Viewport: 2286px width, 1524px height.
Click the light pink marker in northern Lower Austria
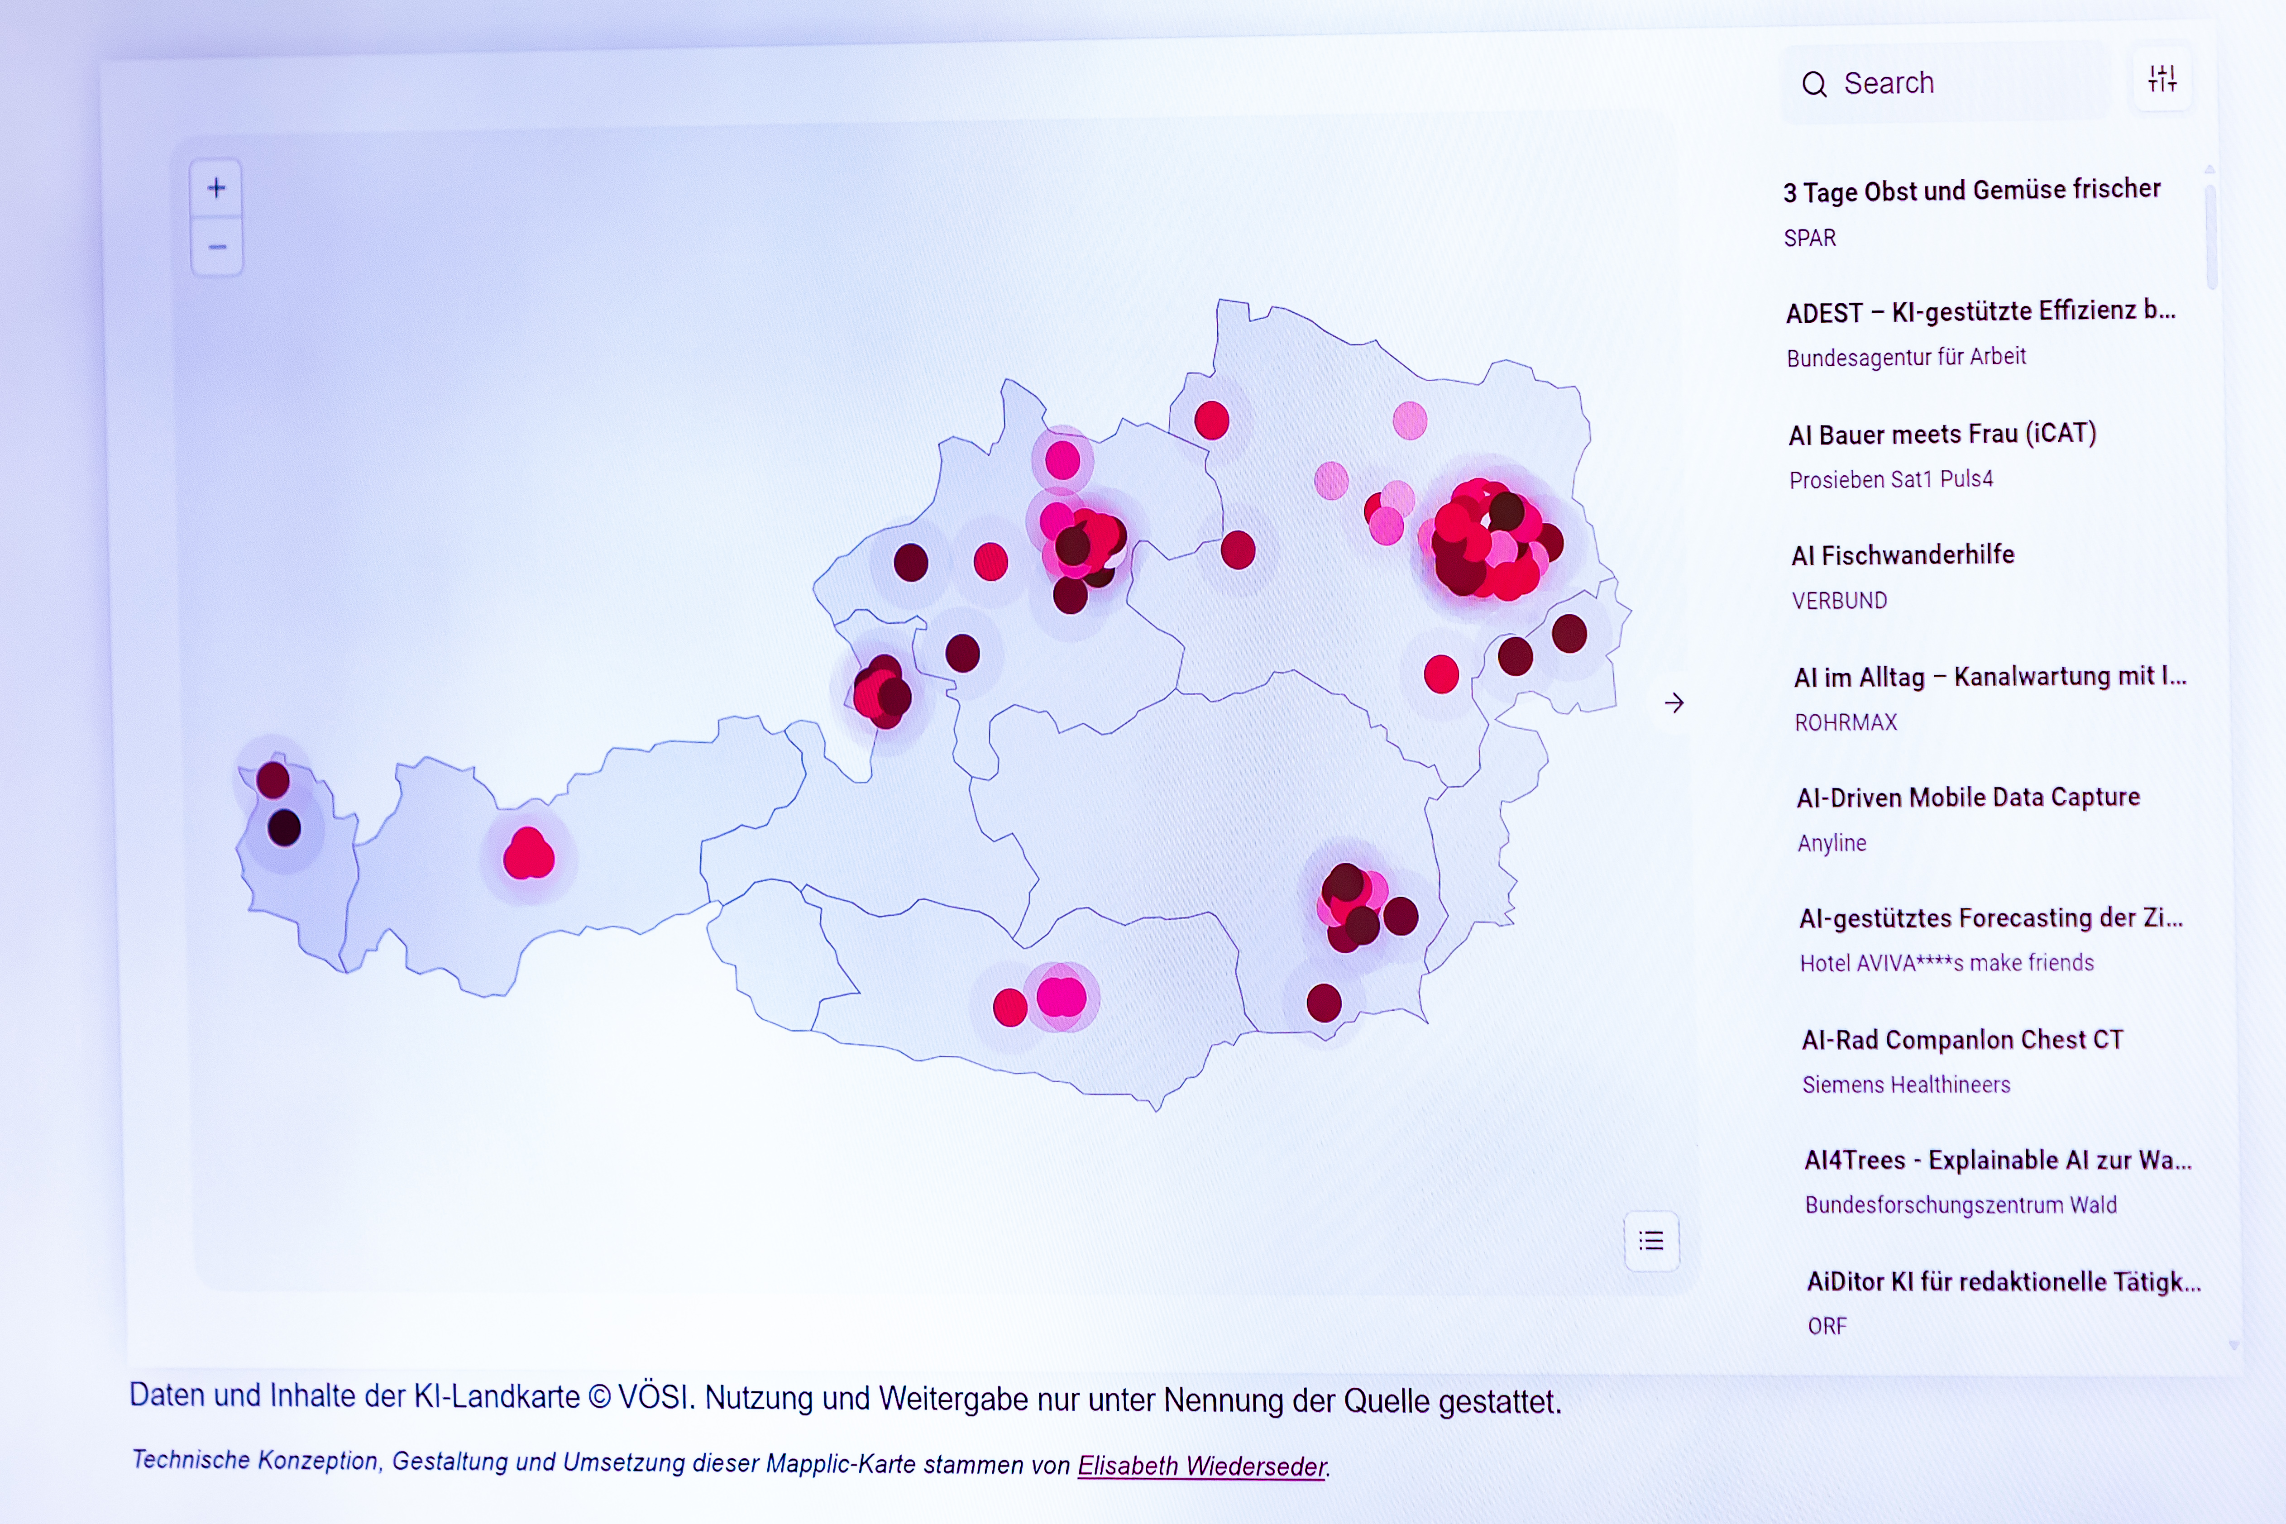(x=1409, y=421)
